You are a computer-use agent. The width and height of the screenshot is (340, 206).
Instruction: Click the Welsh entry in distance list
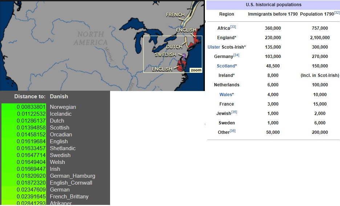click(x=57, y=162)
